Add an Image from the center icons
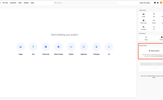 tap(21, 47)
